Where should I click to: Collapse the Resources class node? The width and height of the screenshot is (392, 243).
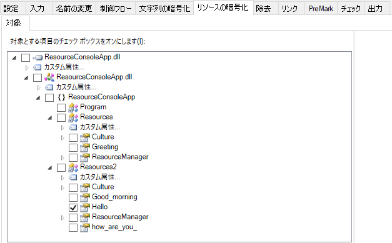point(50,118)
